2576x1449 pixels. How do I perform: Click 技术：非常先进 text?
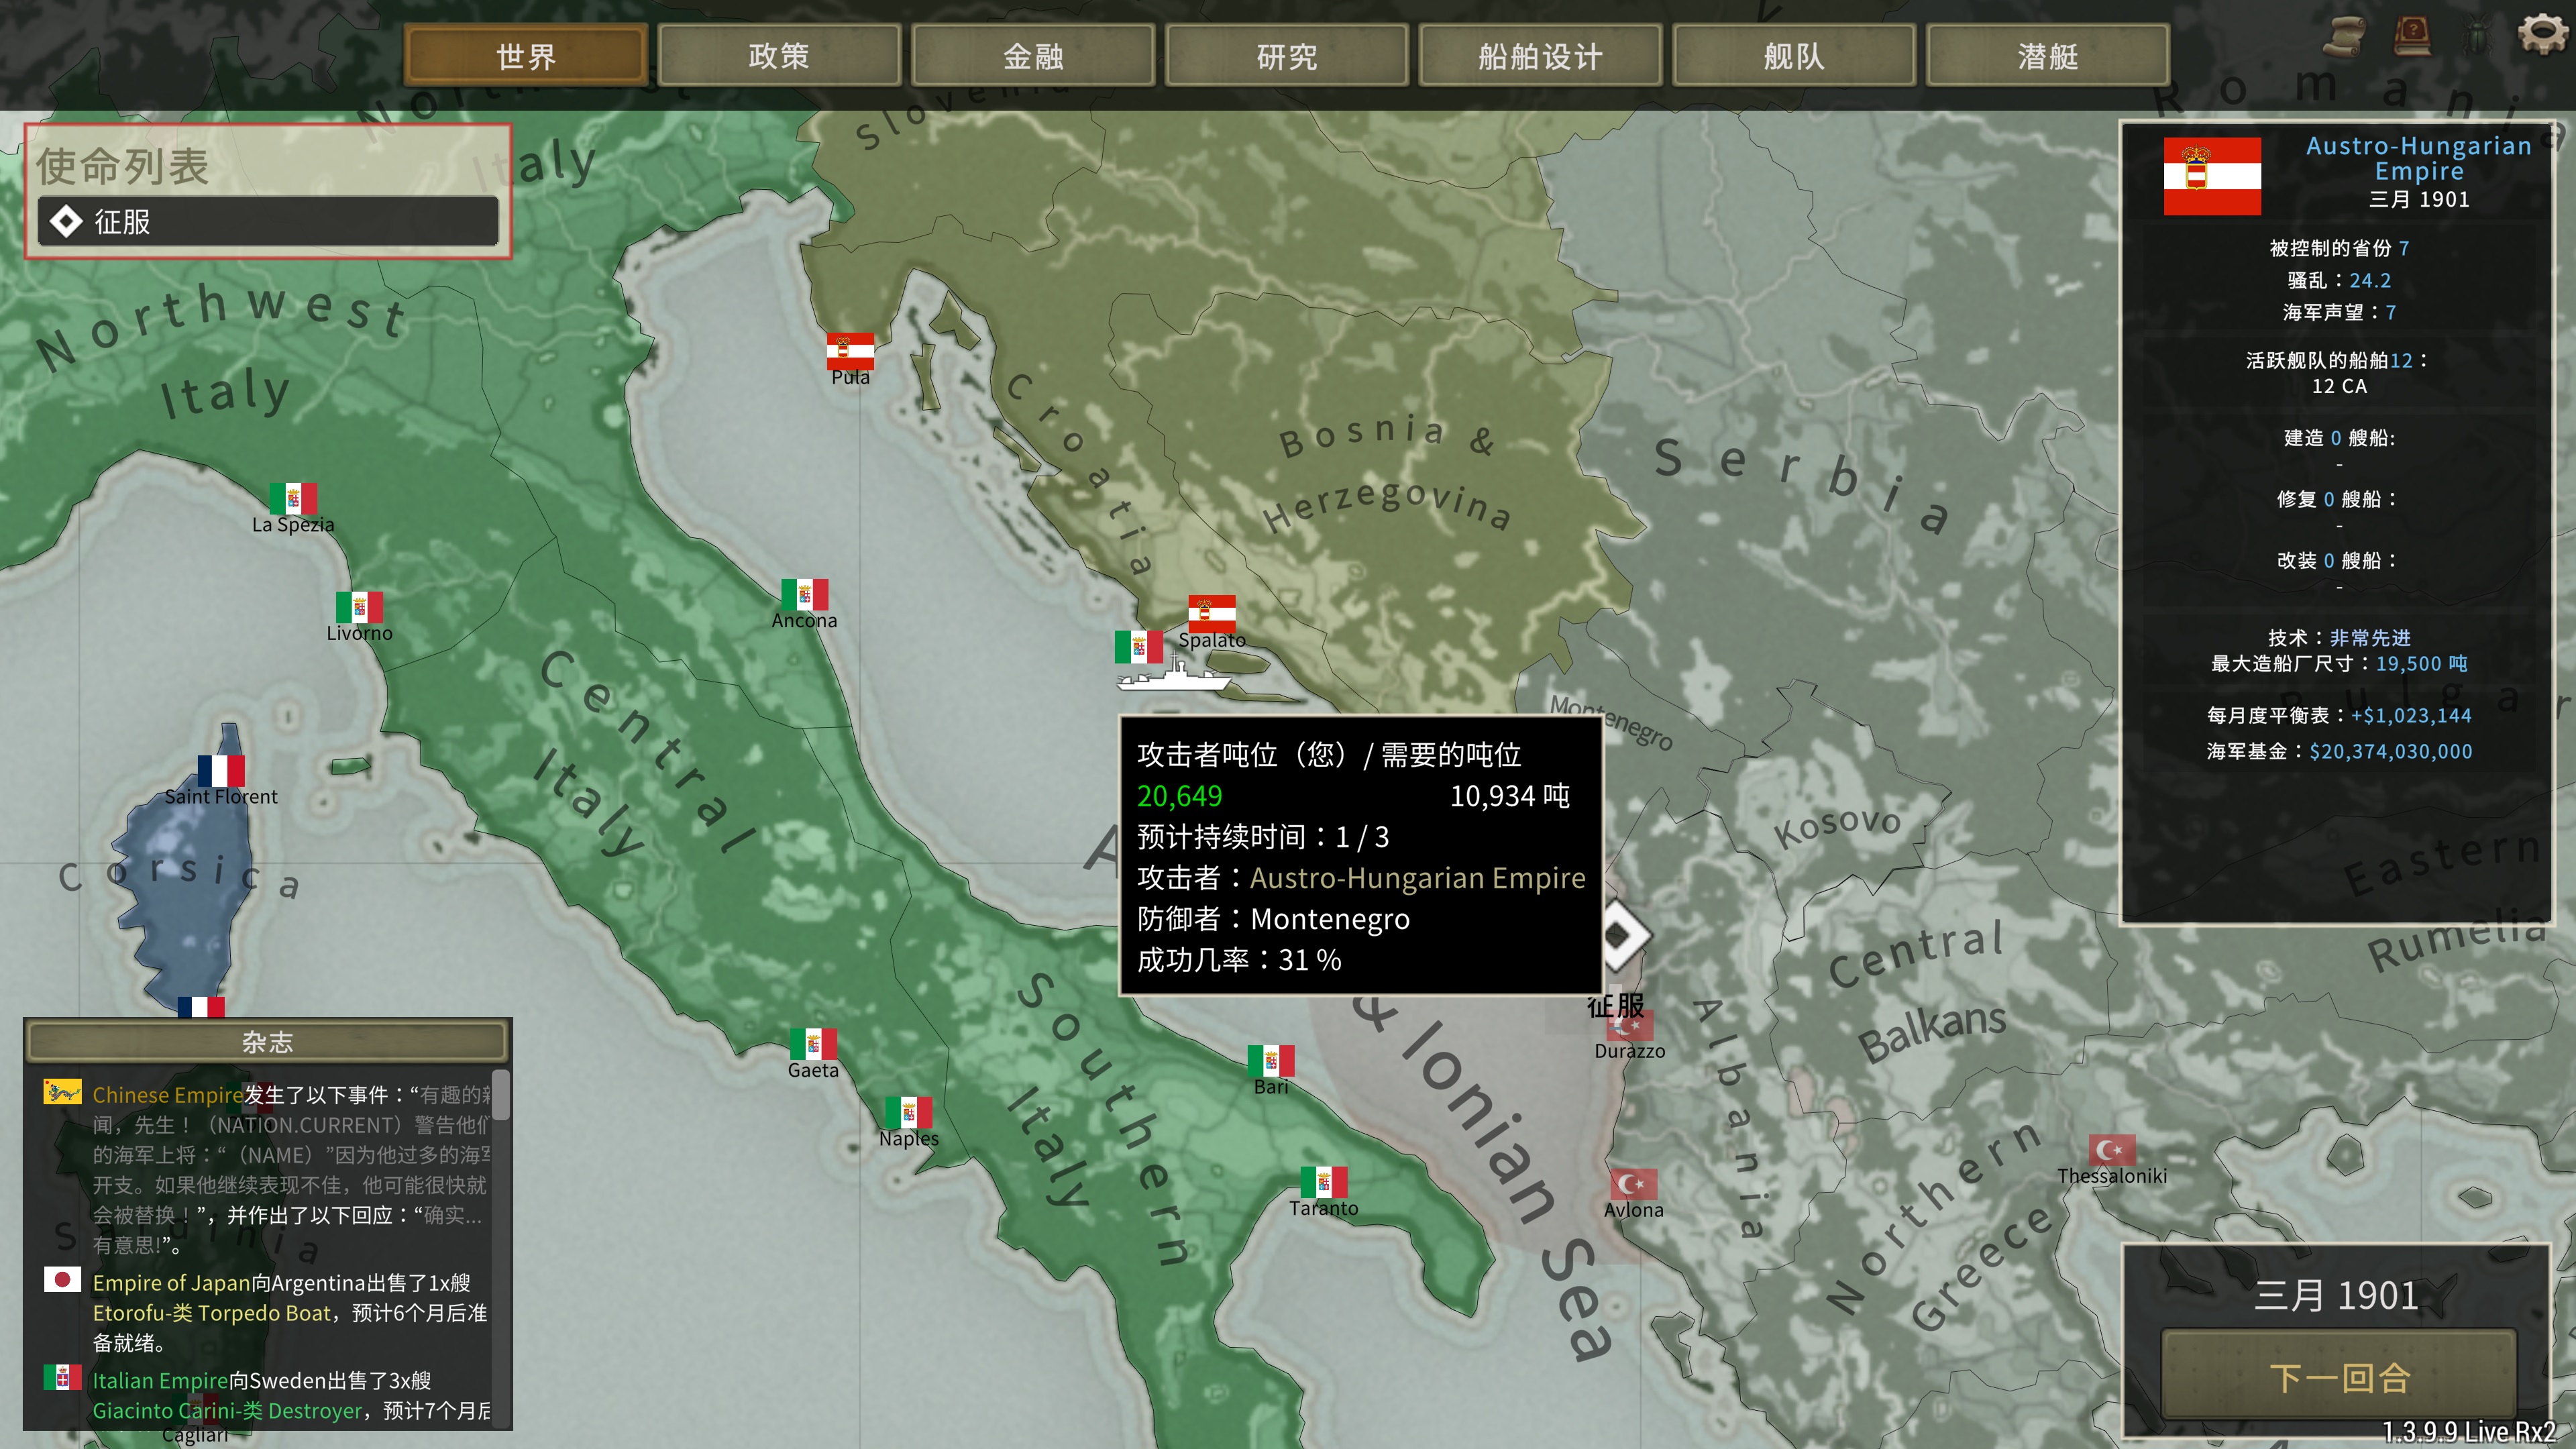coord(2339,638)
